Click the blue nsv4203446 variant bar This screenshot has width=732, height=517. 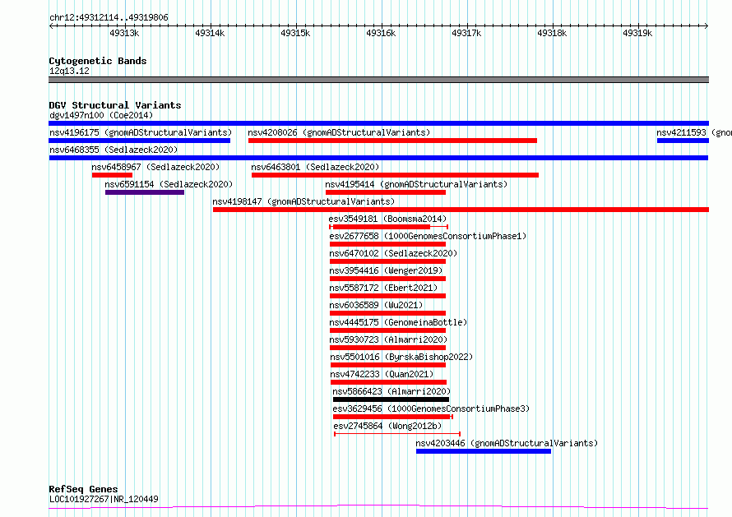484,451
